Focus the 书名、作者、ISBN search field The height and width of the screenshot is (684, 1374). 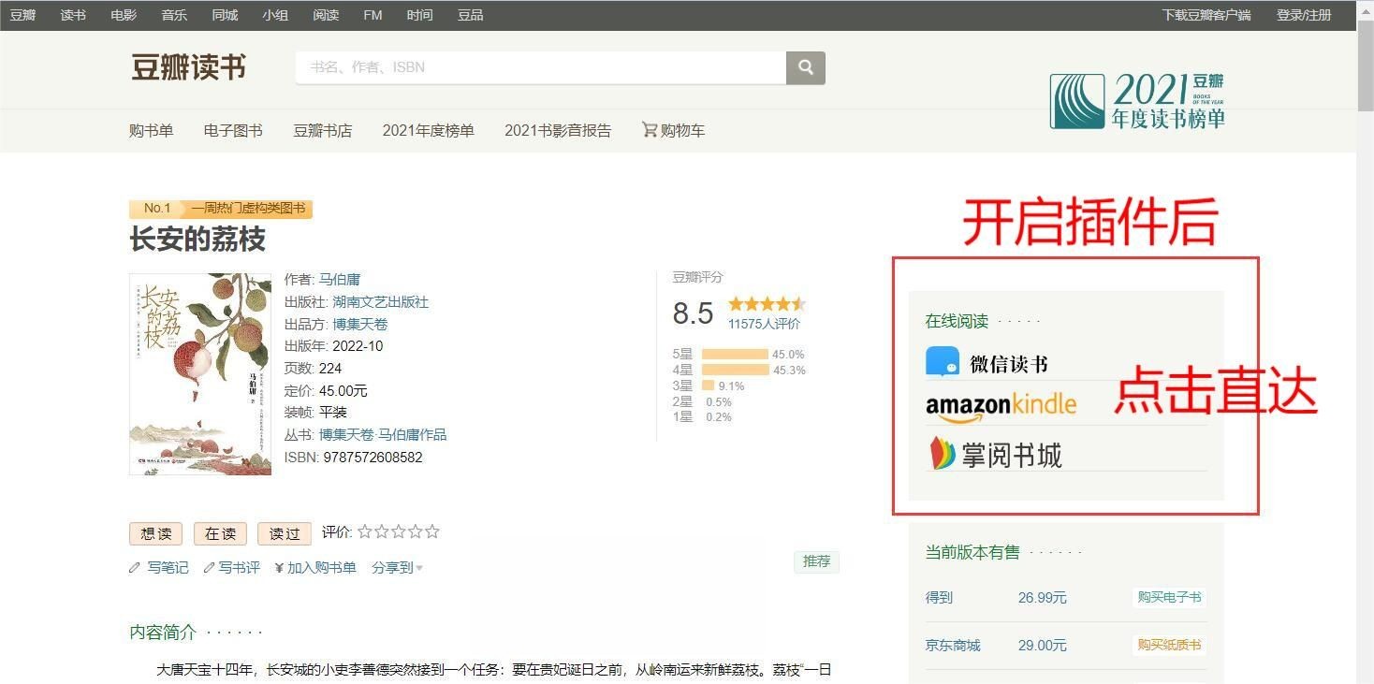tap(541, 67)
